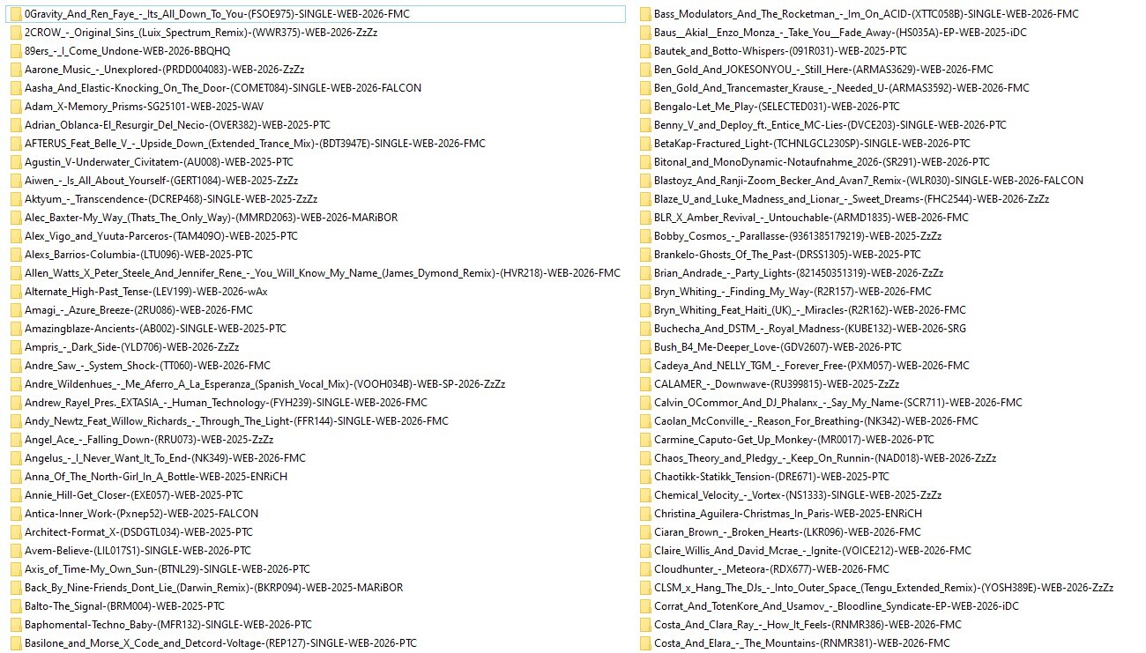Select CALAMER Downwave folder name
Screen dimensions: 1146x653
(777, 384)
